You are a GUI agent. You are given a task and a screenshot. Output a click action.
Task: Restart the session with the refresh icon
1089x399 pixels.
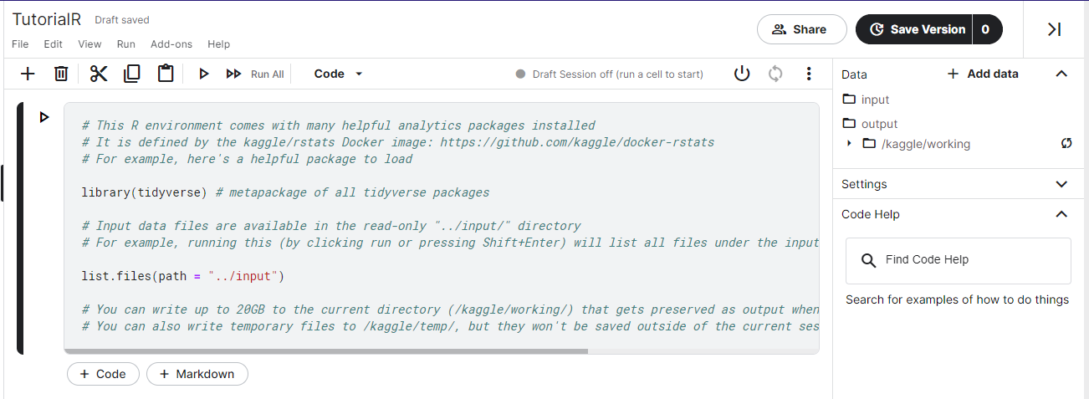pos(775,74)
